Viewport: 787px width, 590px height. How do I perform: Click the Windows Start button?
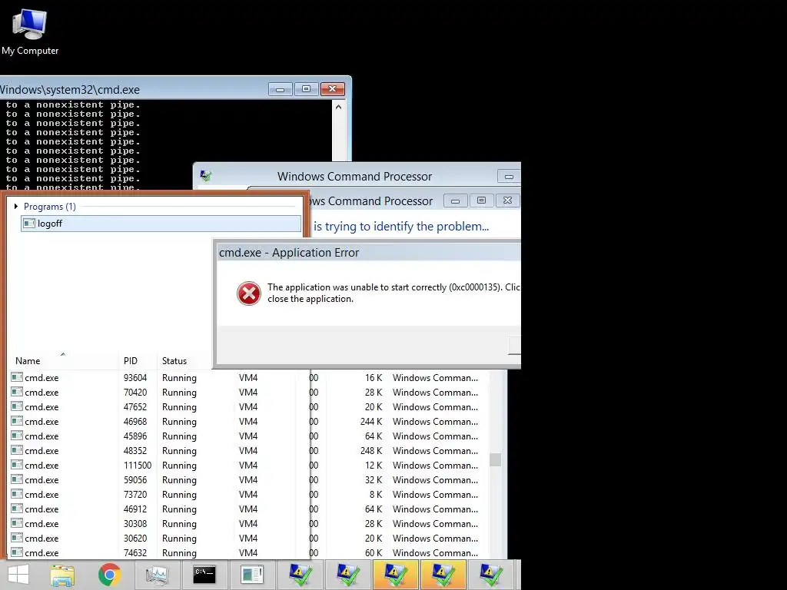[18, 575]
